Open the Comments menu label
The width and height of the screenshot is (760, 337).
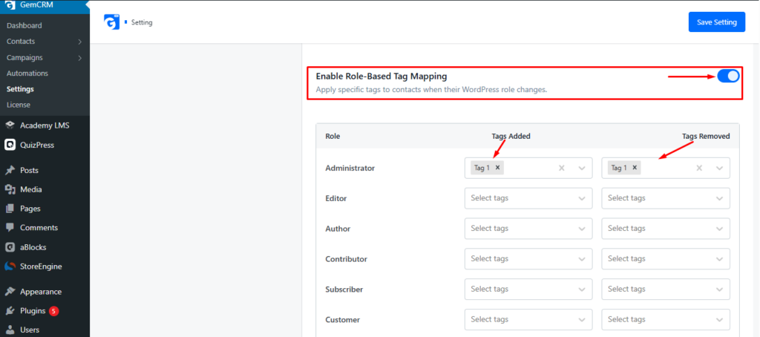pyautogui.click(x=39, y=227)
